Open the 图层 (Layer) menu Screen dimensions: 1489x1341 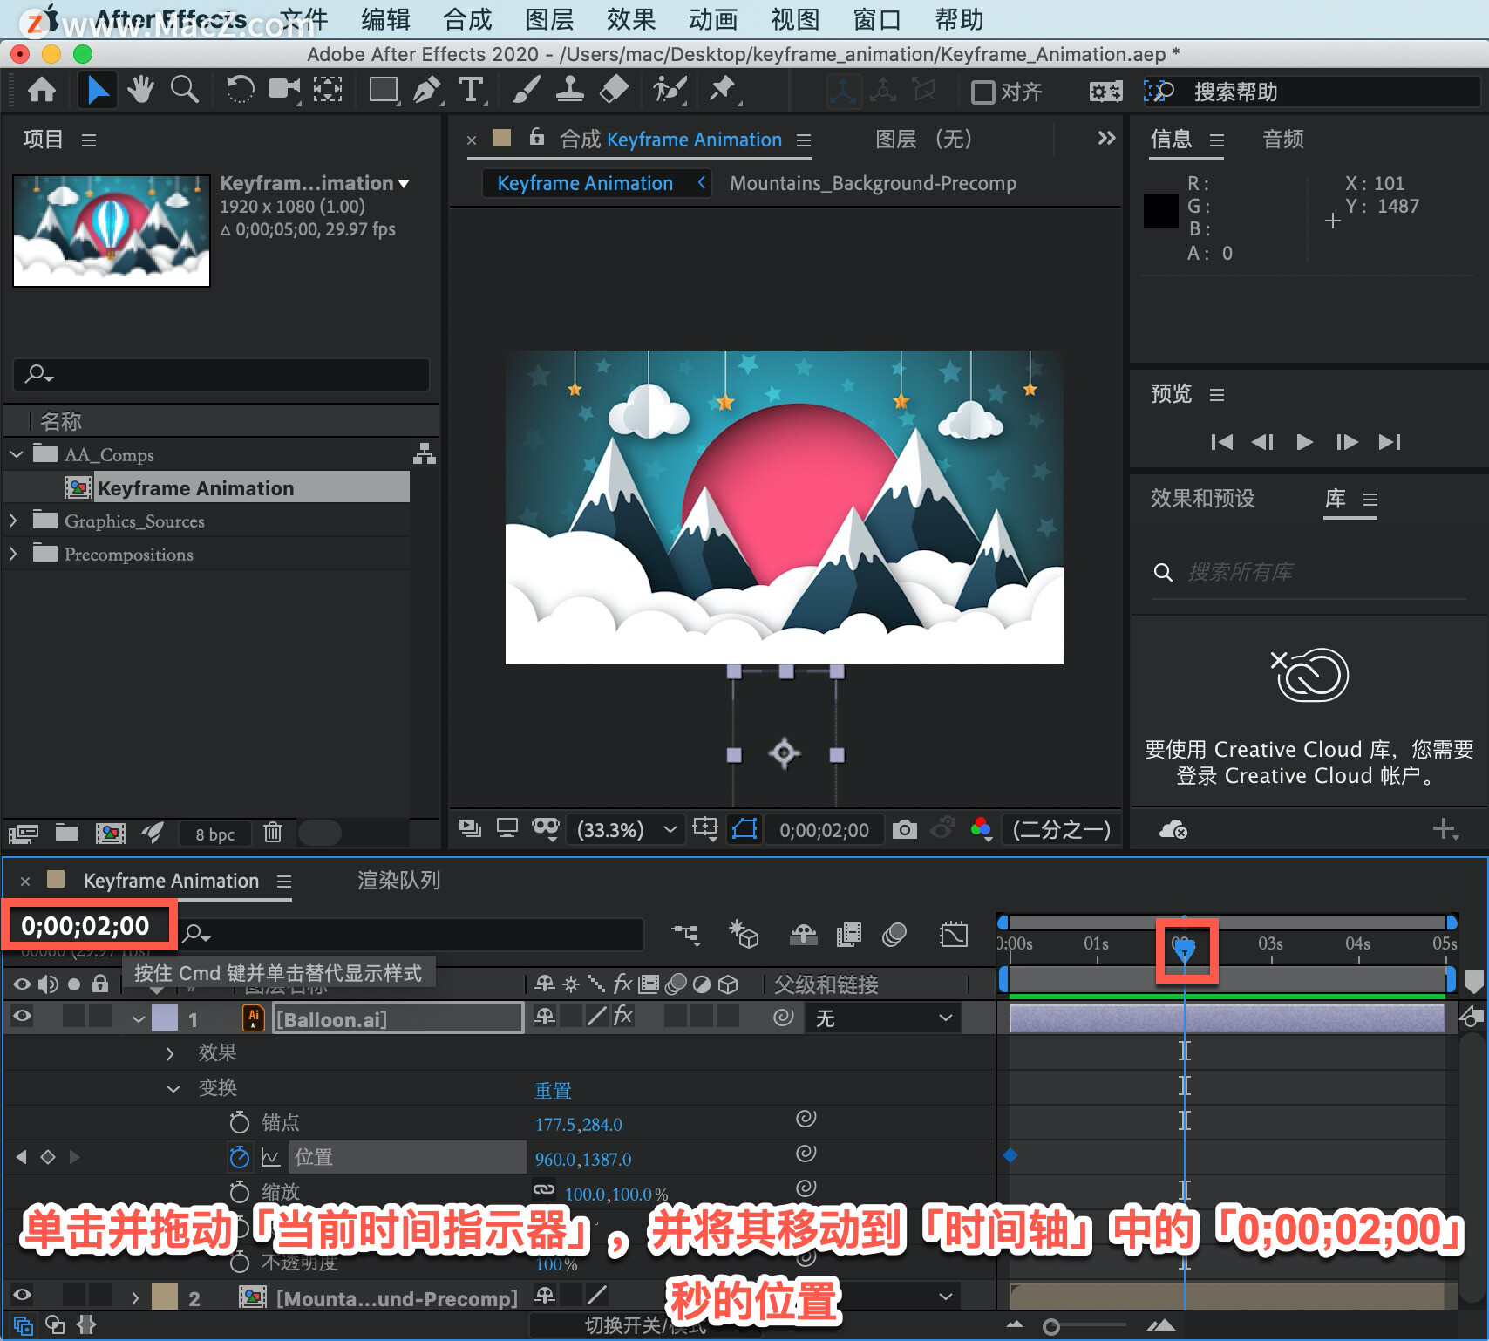(x=550, y=19)
